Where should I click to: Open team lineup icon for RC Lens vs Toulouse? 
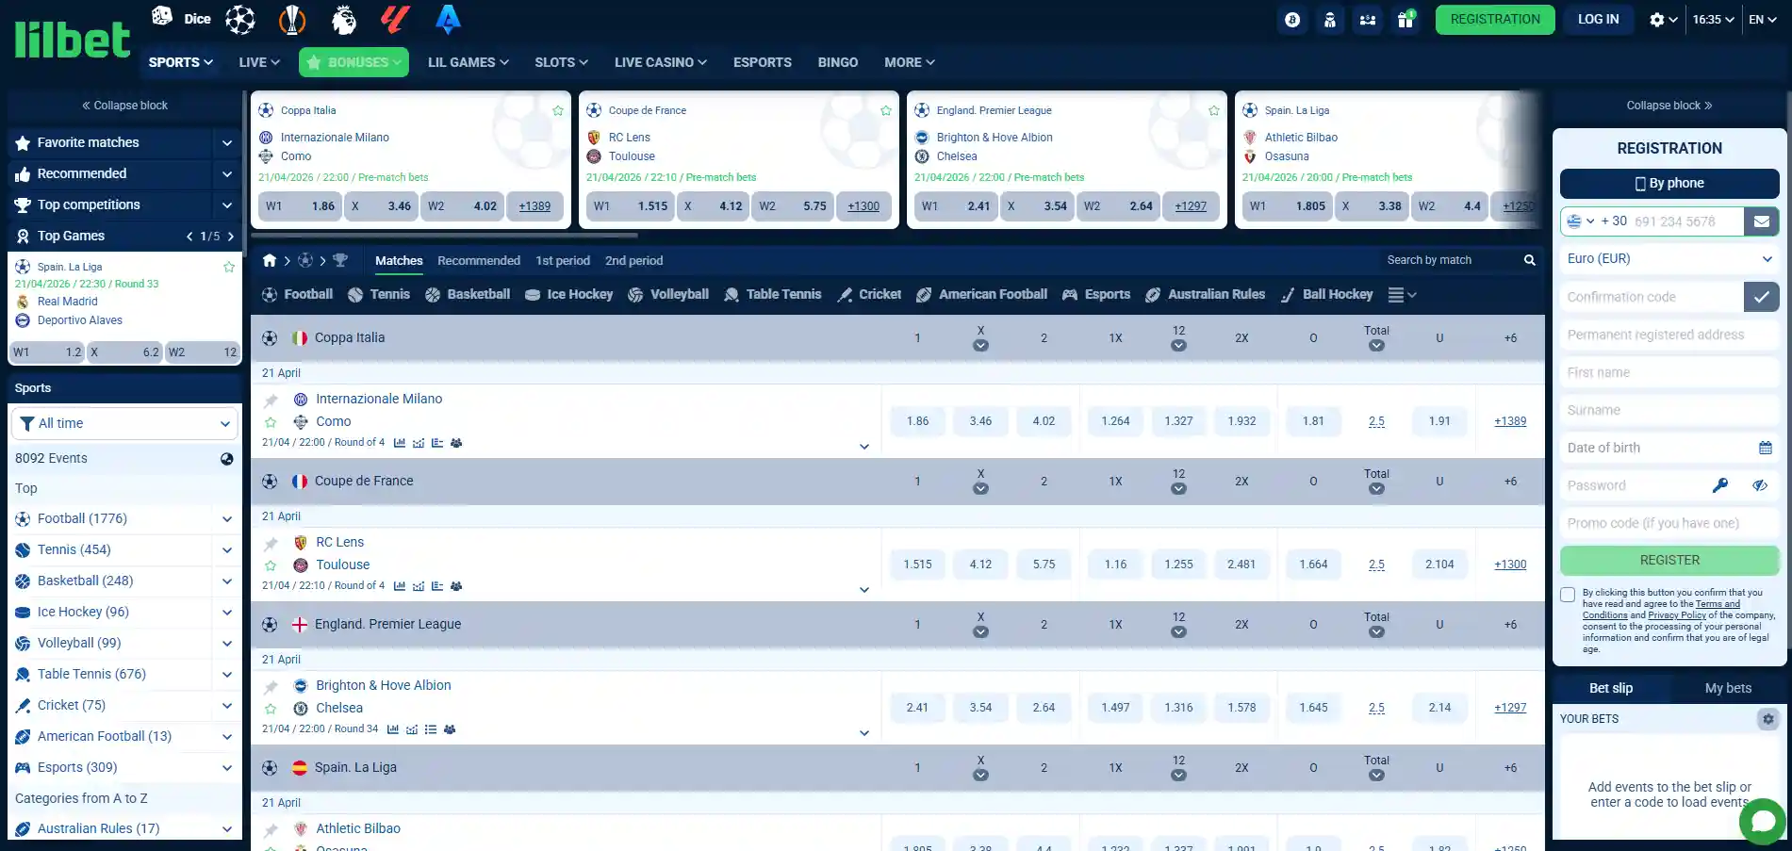point(456,586)
